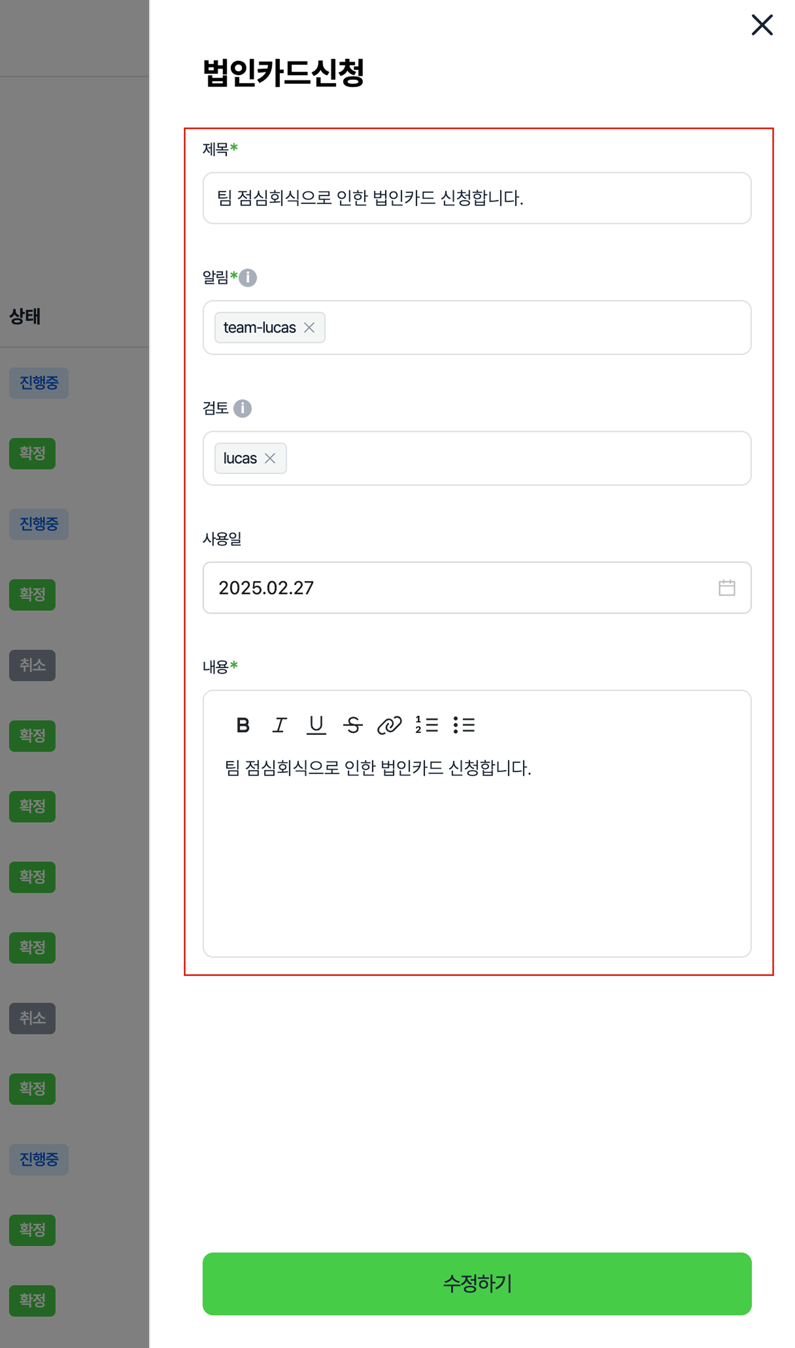Insert a link using the chain icon
Image resolution: width=795 pixels, height=1348 pixels.
pos(389,725)
